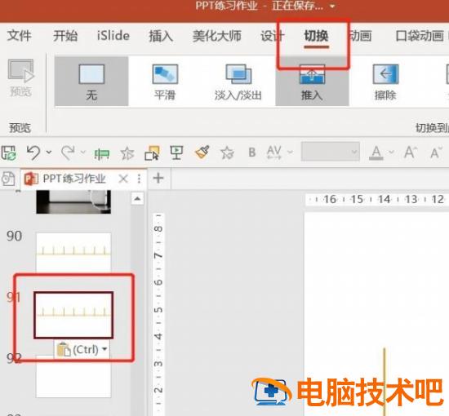Screen dimensions: 449x416
Task: Click the redo arrow icon
Action: coord(68,153)
